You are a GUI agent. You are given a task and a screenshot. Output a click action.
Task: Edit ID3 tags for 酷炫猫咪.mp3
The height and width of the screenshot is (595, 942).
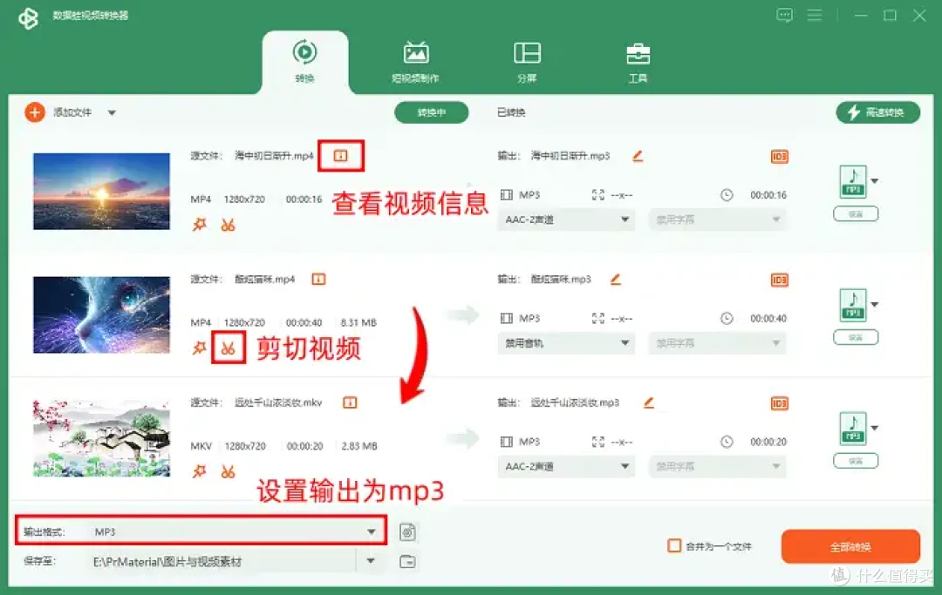point(779,281)
